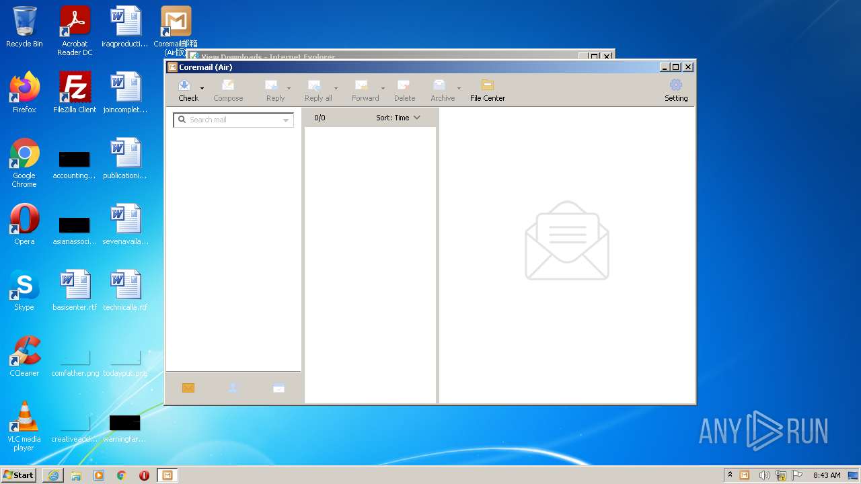Focus the Search mail field
The width and height of the screenshot is (861, 484).
pyautogui.click(x=233, y=120)
